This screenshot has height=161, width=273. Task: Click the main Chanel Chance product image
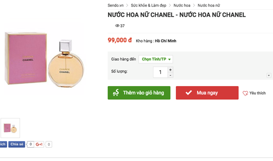pos(44,59)
